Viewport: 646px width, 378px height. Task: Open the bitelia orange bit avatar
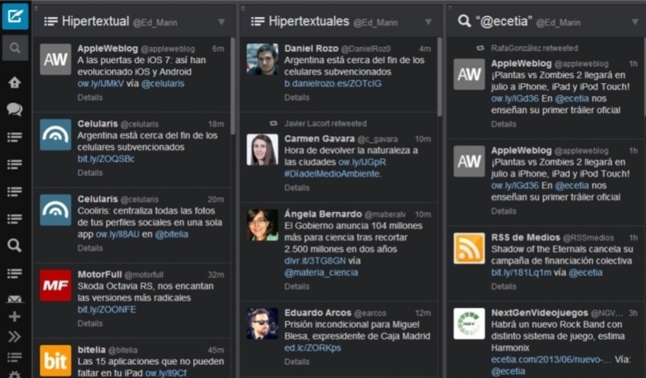pyautogui.click(x=56, y=361)
